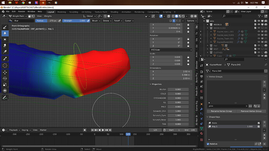This screenshot has width=269, height=151.
Task: Click the Sort by Name vertex group icon
Action: tap(255, 106)
